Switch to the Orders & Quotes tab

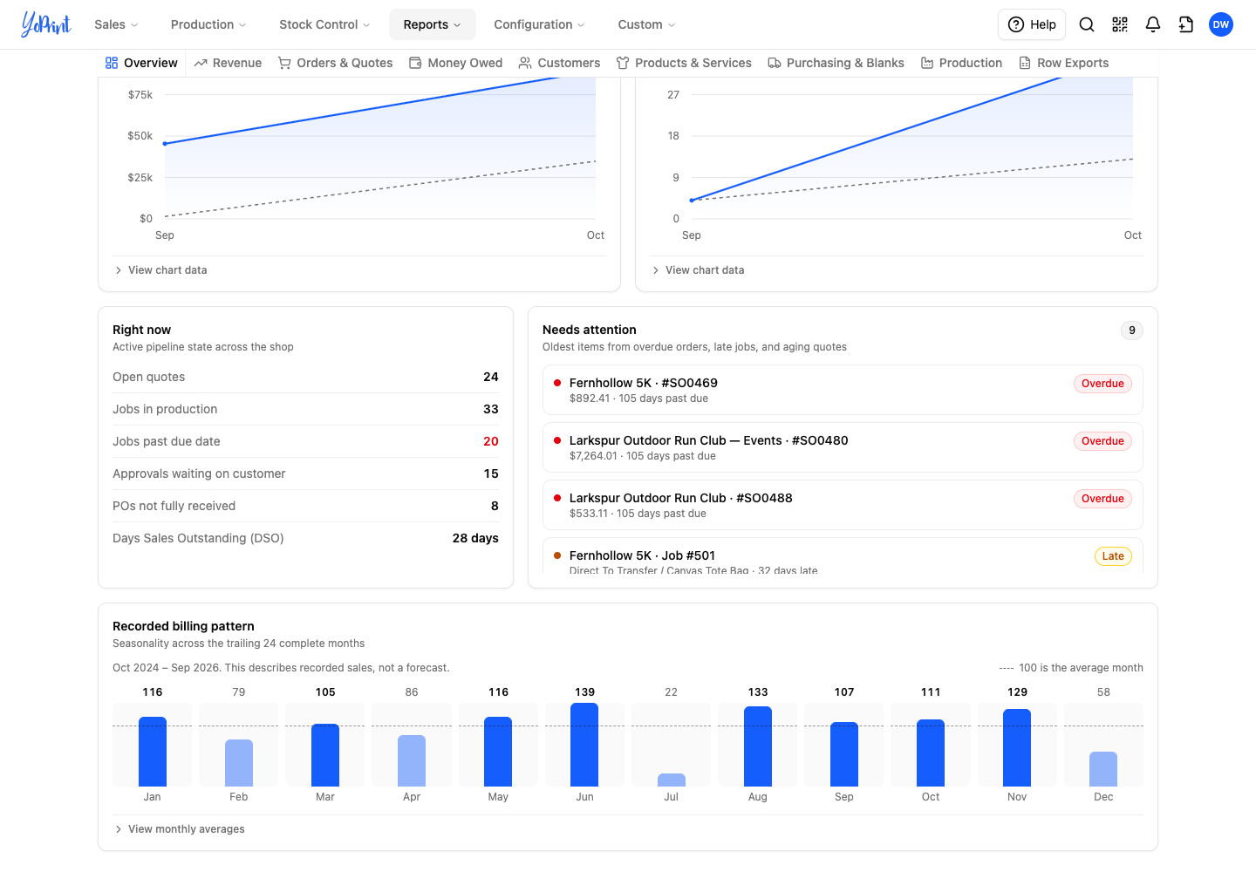335,63
